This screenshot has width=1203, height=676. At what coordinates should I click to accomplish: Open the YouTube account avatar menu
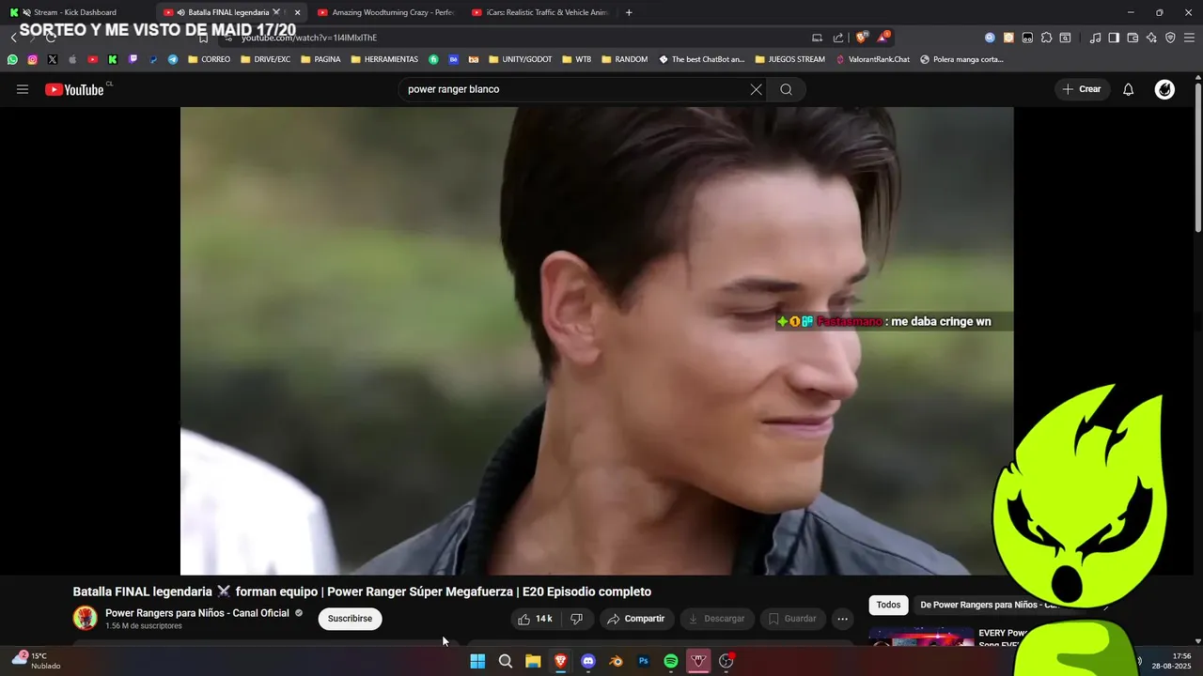1164,89
